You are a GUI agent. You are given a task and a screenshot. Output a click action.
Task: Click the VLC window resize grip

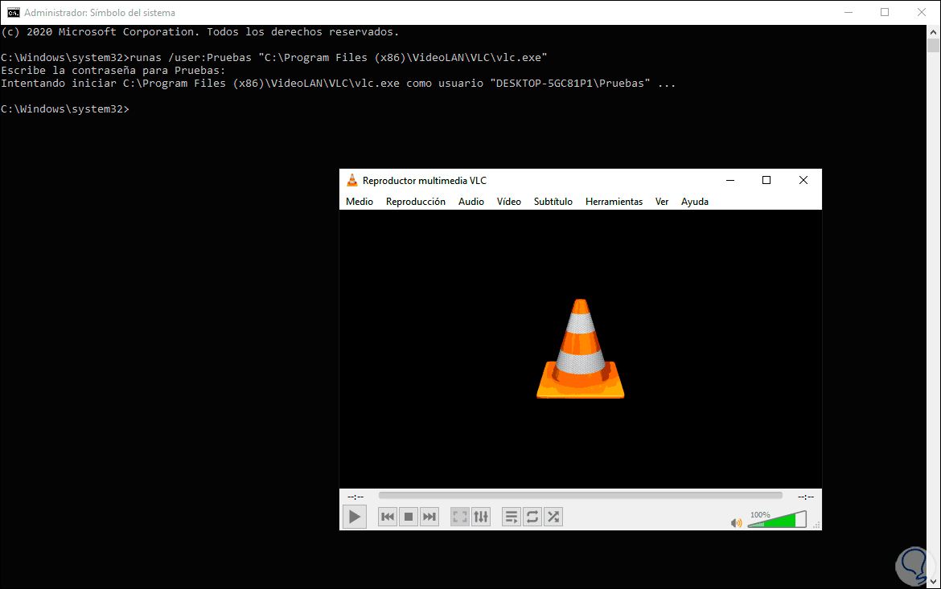816,525
